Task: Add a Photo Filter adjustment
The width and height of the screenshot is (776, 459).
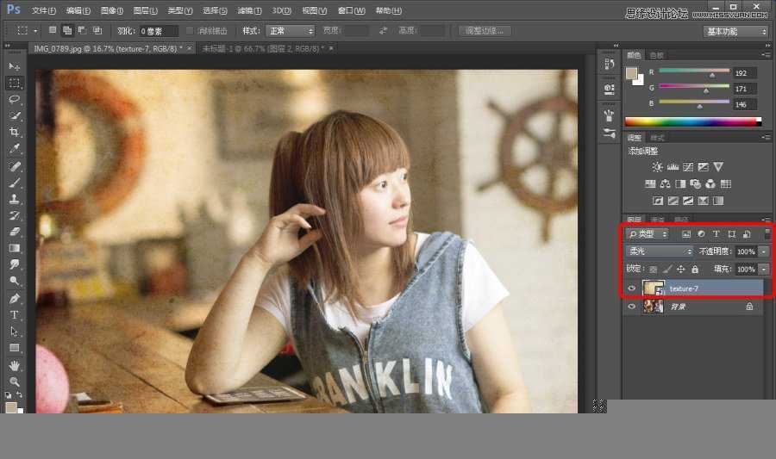Action: coord(695,183)
